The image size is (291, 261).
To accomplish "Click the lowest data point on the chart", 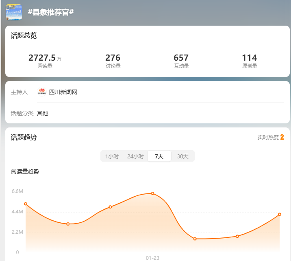I will [195, 239].
